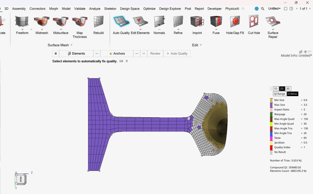313x194 pixels.
Task: Click the add ribbon tab plus icon
Action: tap(243, 9)
